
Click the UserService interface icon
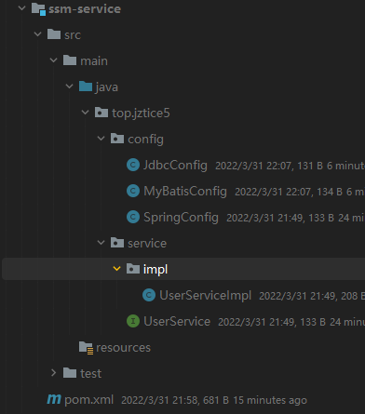pos(133,321)
